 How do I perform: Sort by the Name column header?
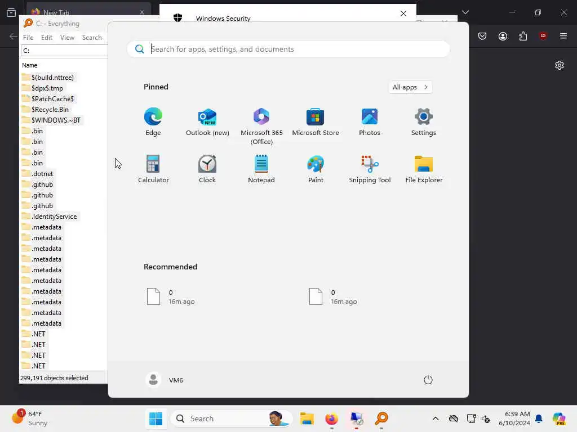[x=29, y=65]
